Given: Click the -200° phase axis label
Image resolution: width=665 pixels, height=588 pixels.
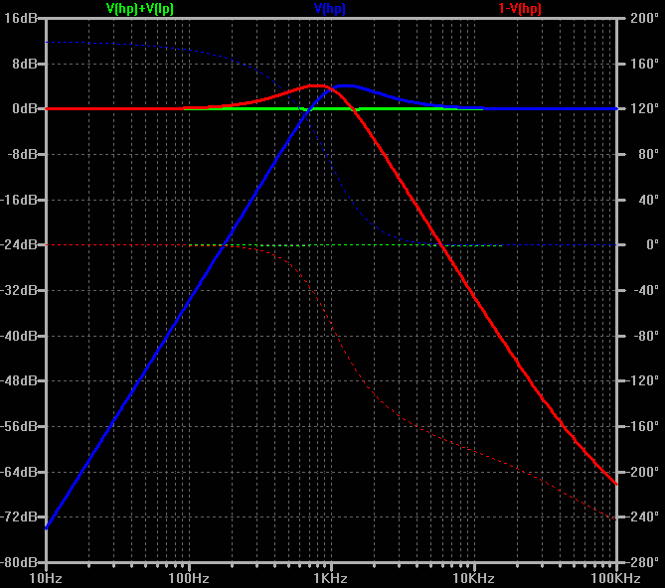Looking at the screenshot, I should 643,472.
